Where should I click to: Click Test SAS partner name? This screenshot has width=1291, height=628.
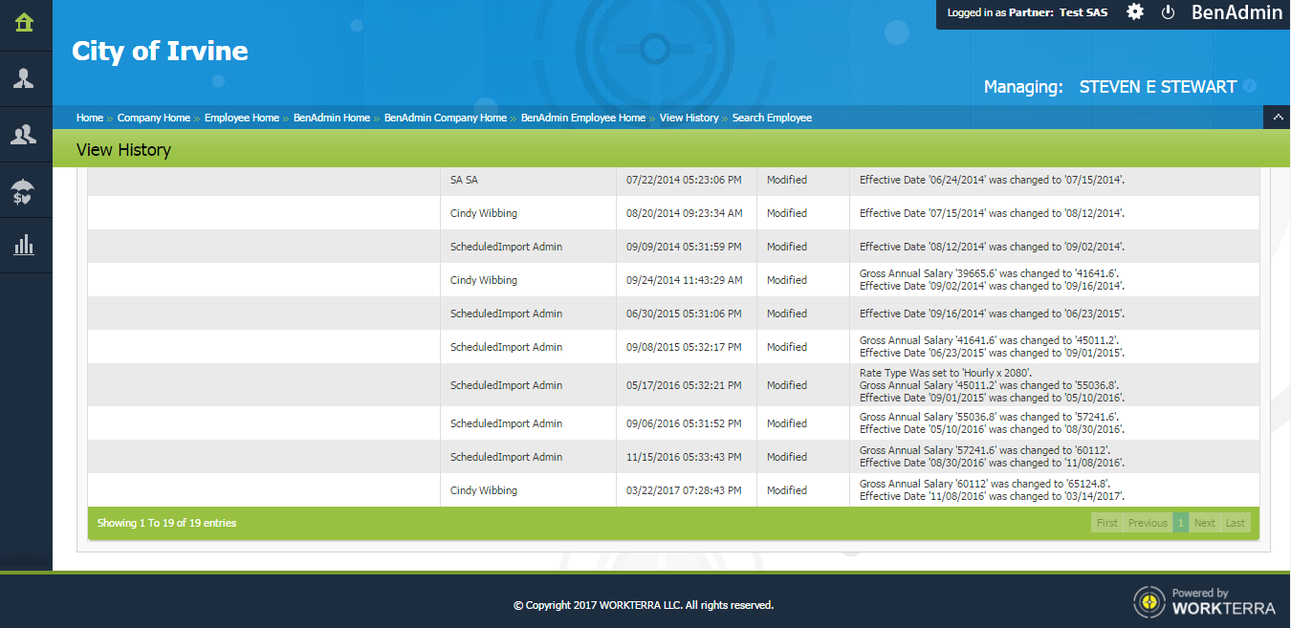point(1083,12)
